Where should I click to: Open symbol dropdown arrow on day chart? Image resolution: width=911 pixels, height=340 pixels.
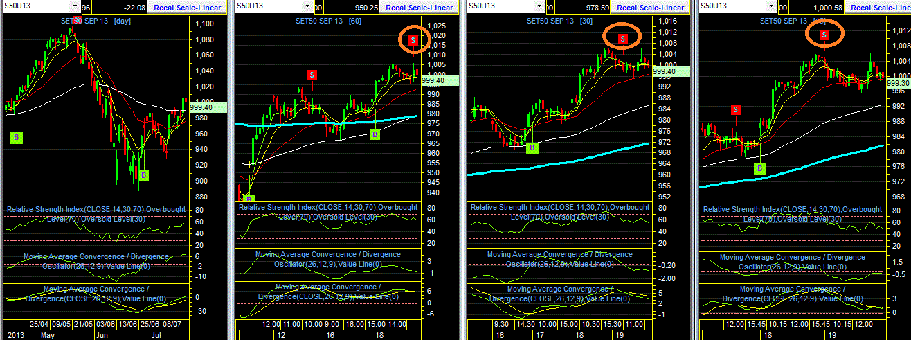click(75, 7)
